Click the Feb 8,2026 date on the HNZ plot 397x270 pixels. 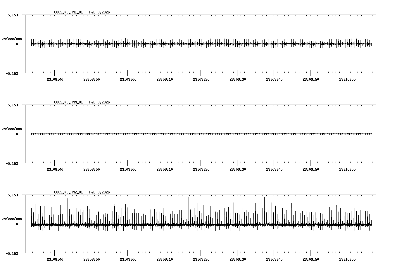pos(99,192)
